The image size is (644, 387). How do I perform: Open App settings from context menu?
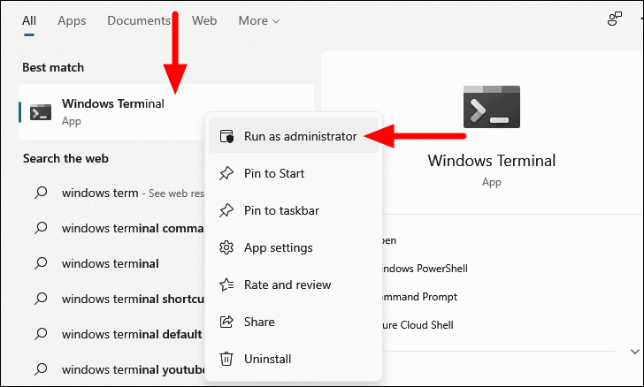pos(294,248)
